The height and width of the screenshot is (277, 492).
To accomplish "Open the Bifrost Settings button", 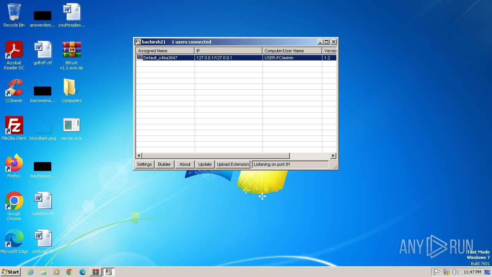I will [145, 164].
